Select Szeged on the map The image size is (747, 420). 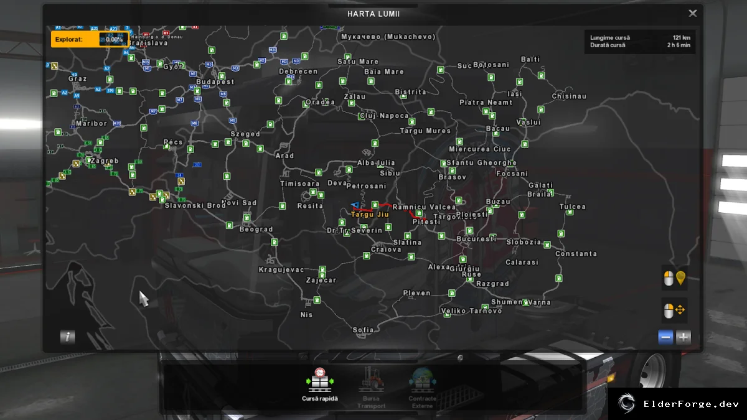pyautogui.click(x=245, y=134)
